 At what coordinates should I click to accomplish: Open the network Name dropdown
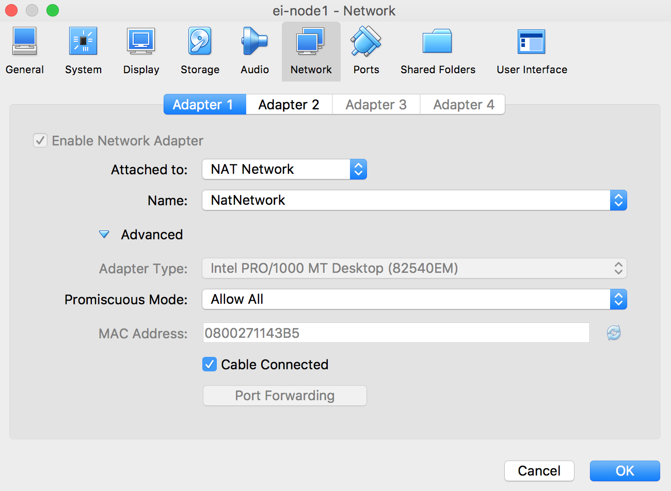tap(414, 200)
